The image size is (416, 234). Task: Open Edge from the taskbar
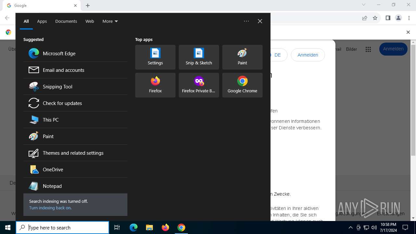pos(134,227)
